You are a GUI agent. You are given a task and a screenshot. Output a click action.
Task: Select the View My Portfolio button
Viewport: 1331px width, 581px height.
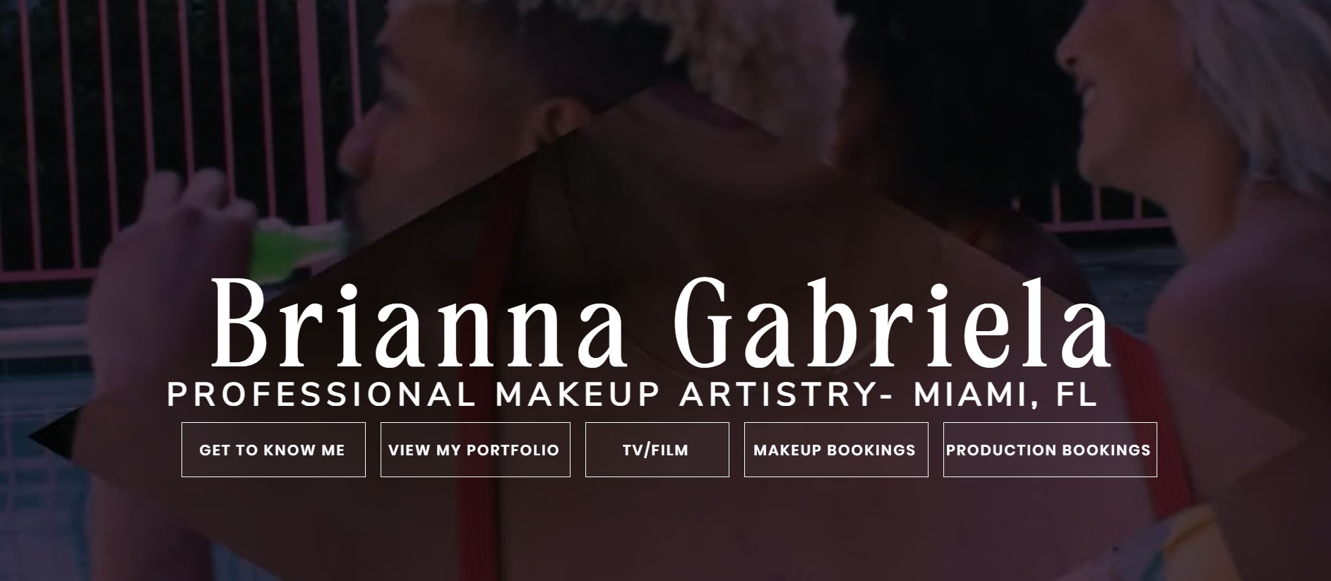475,450
